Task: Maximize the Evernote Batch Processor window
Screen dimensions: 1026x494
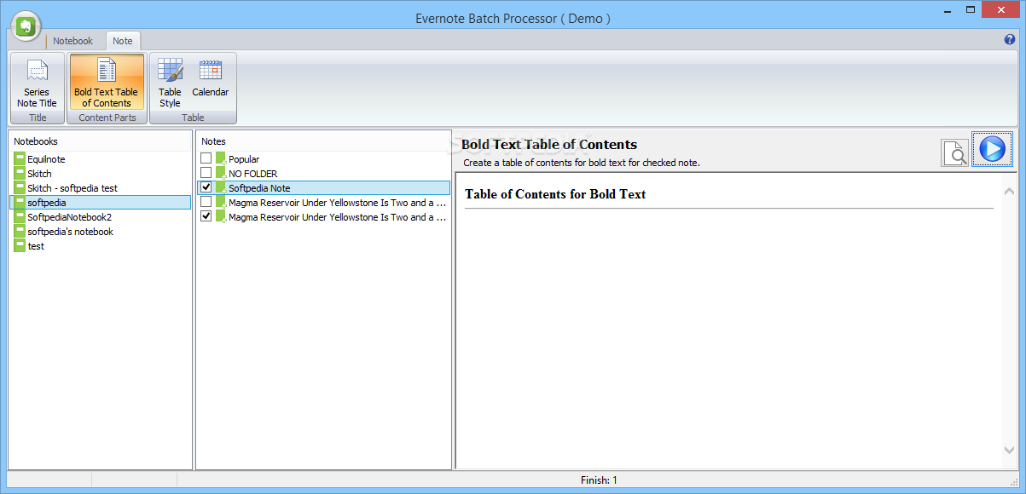Action: pyautogui.click(x=971, y=9)
